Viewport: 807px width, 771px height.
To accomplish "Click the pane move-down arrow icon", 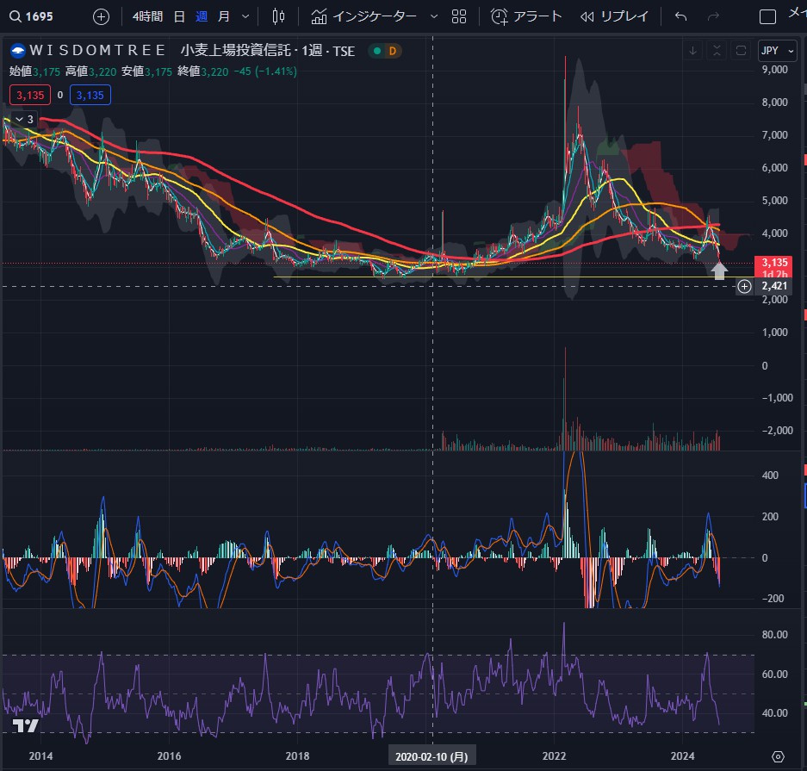I will pos(692,51).
